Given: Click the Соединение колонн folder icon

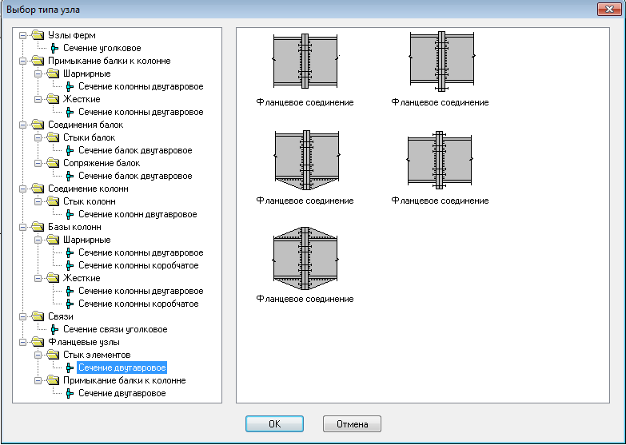Looking at the screenshot, I should pyautogui.click(x=38, y=189).
